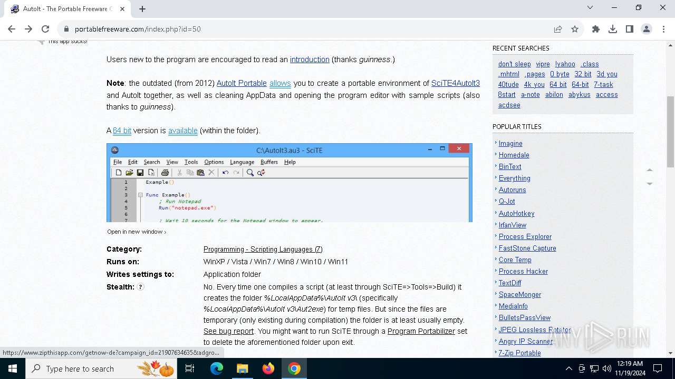Close the AutoIt browser tab
The height and width of the screenshot is (379, 675).
pos(122,8)
